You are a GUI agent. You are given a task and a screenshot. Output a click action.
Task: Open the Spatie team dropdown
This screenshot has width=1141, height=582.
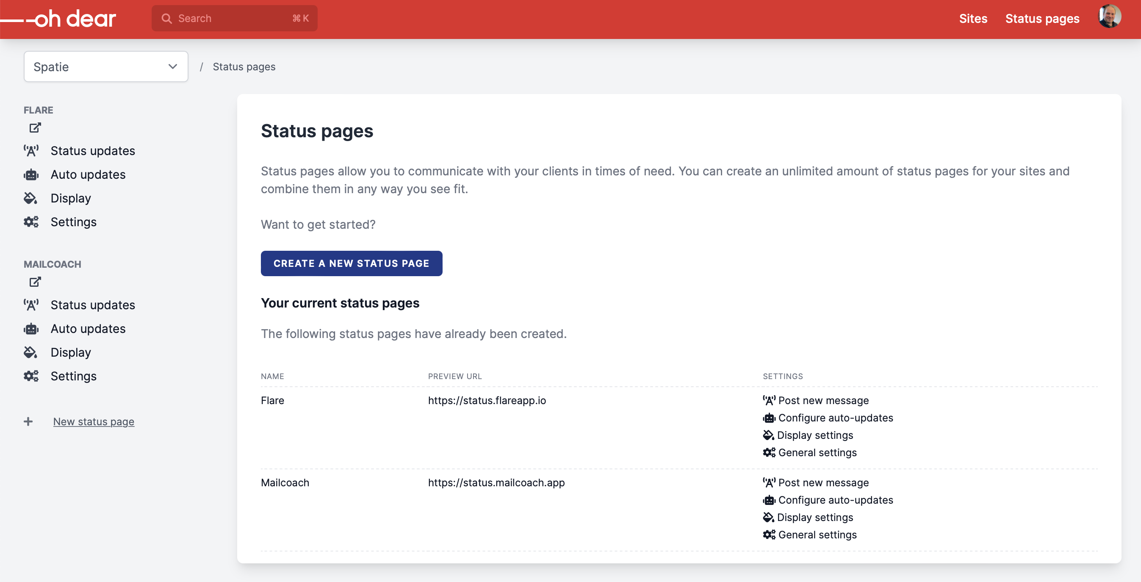[106, 67]
